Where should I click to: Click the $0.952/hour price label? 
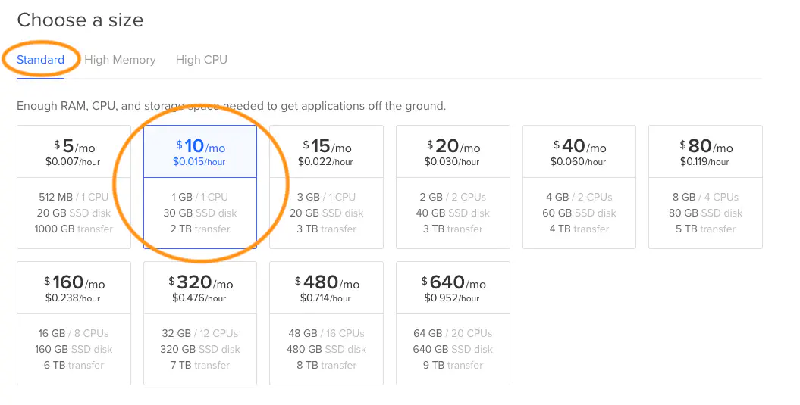click(452, 298)
